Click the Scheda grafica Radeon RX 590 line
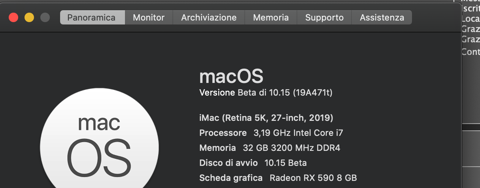Viewport: 480px width, 188px height. (x=278, y=178)
